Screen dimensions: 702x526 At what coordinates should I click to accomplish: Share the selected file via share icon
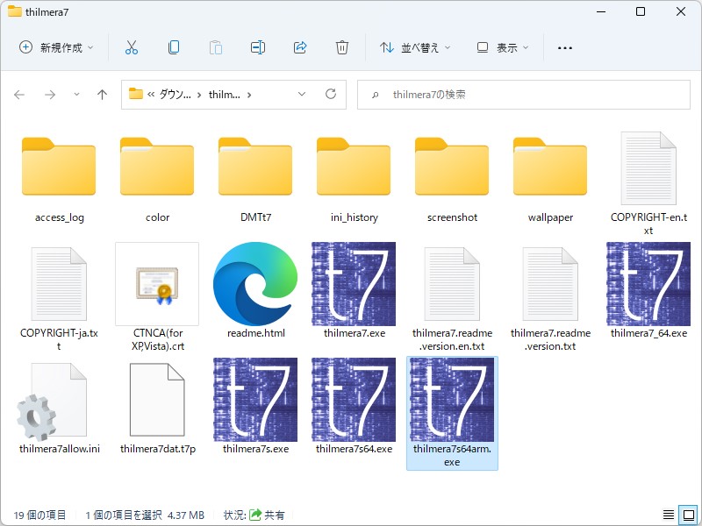[x=299, y=46]
